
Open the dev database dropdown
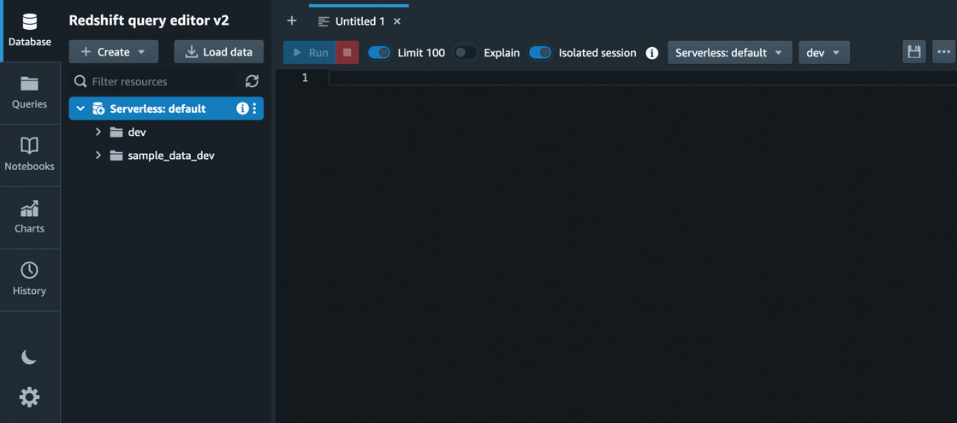[824, 53]
